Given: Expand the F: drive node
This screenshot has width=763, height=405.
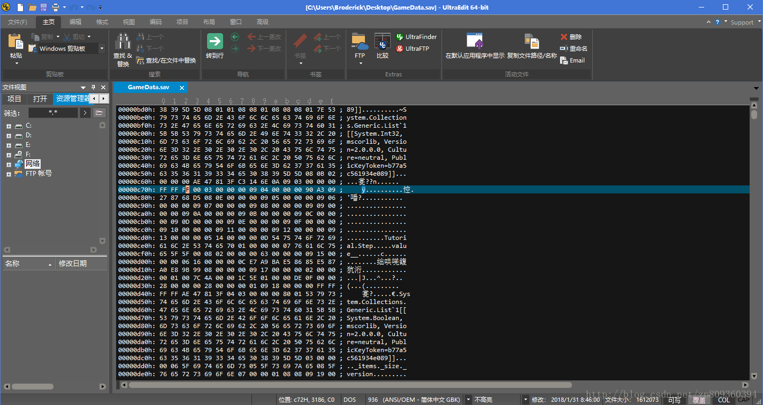Looking at the screenshot, I should tap(9, 154).
